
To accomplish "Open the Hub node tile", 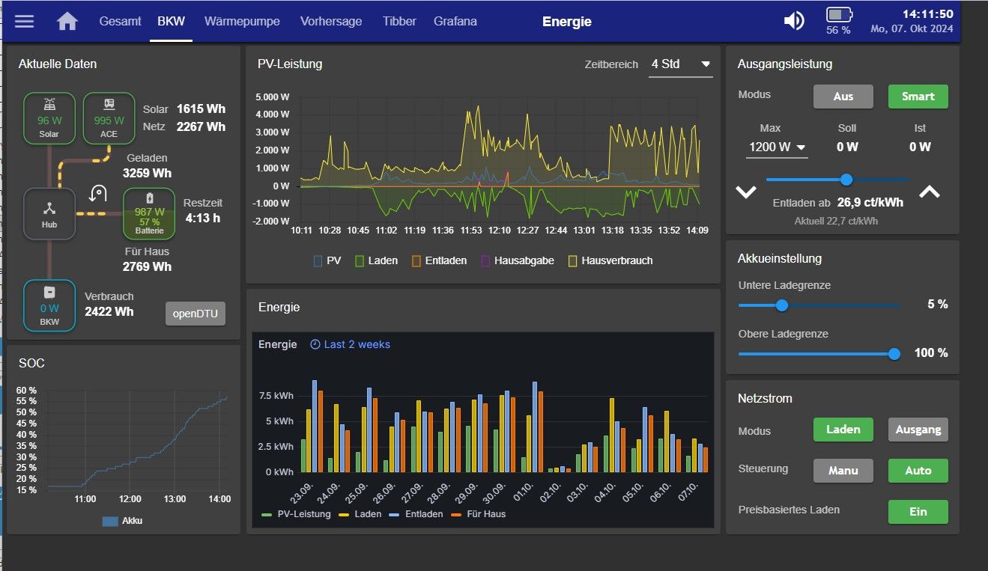I will point(49,214).
